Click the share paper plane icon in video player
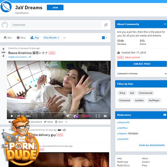 (x=68, y=116)
